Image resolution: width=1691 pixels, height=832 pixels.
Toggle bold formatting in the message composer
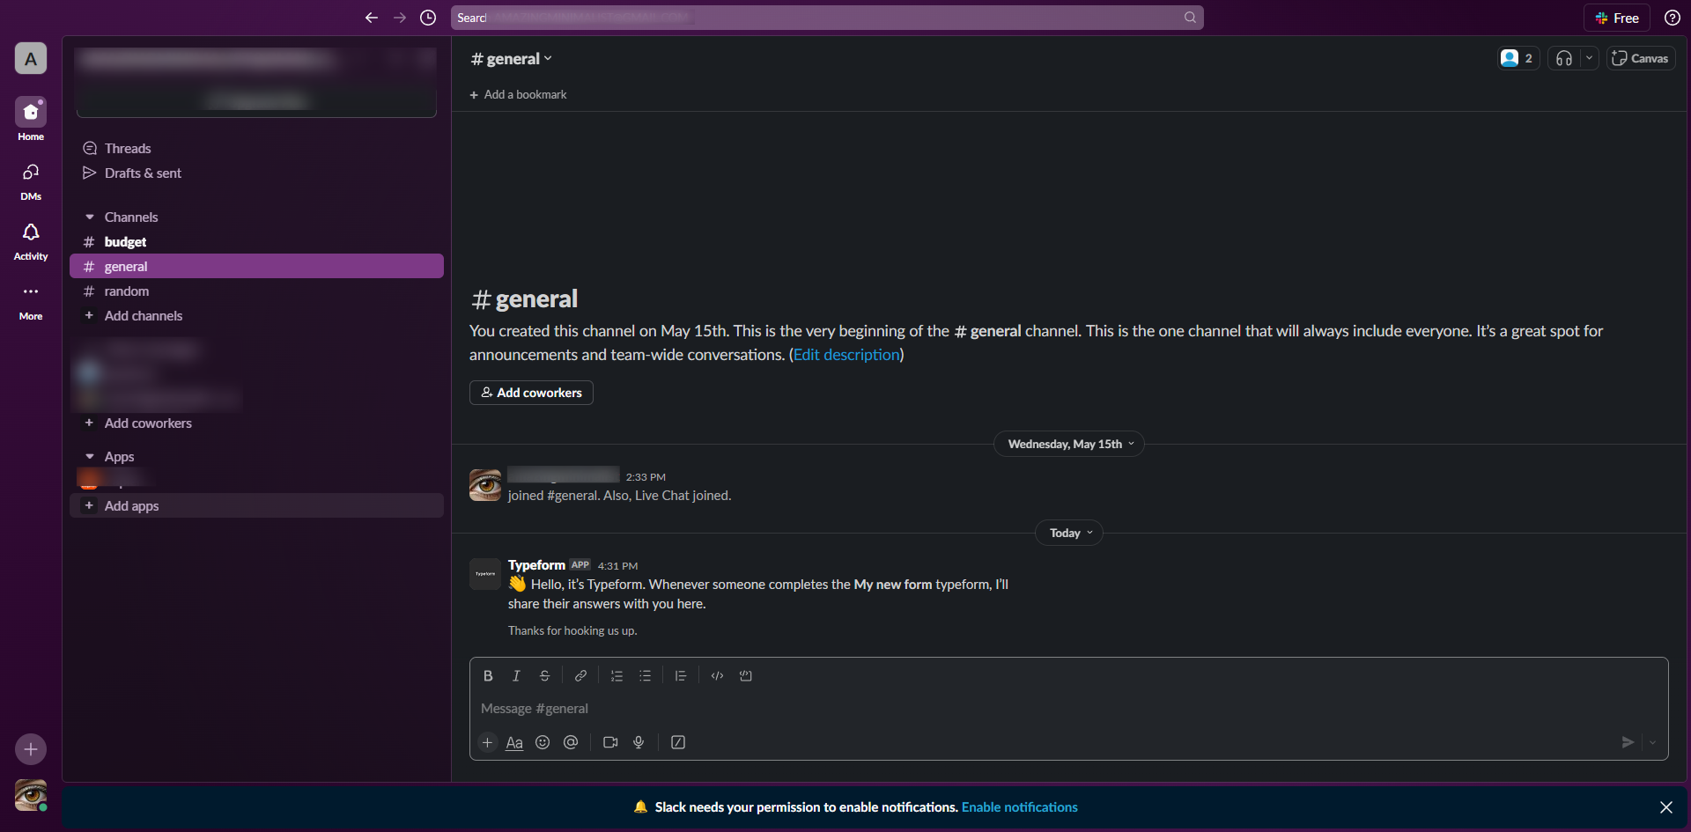(x=488, y=675)
